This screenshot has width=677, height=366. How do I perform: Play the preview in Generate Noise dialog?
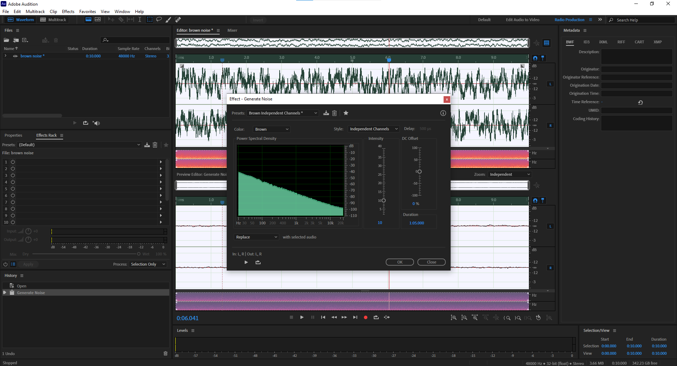coord(246,262)
